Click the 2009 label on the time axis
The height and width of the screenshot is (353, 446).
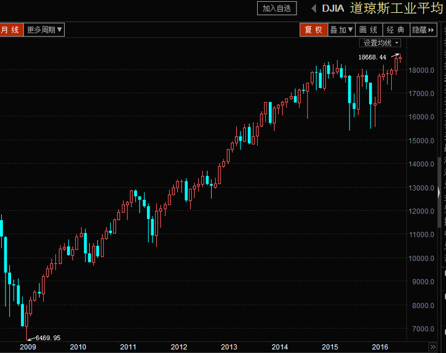(x=28, y=347)
